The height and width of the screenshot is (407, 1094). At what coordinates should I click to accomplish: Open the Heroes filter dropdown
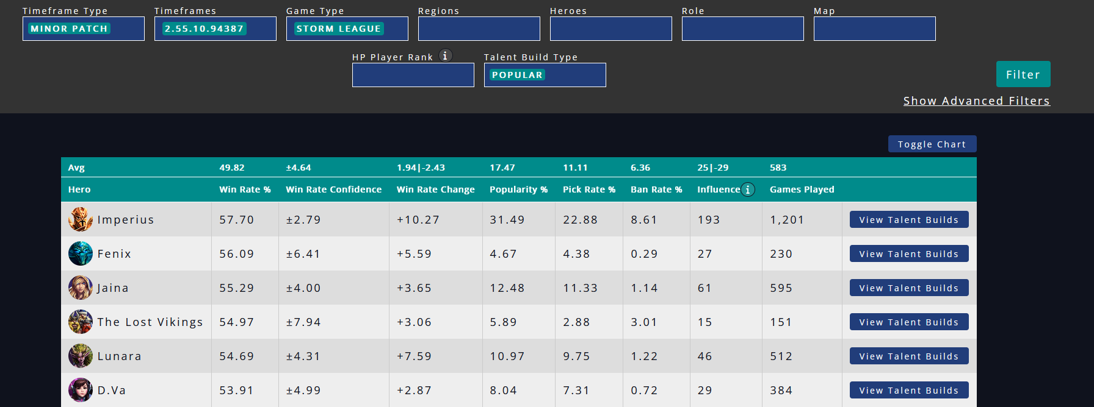click(611, 29)
